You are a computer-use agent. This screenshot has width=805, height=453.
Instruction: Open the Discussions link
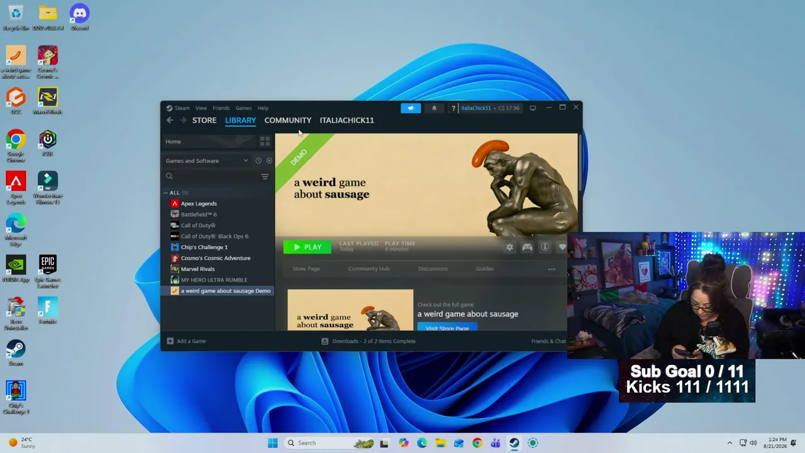point(433,269)
